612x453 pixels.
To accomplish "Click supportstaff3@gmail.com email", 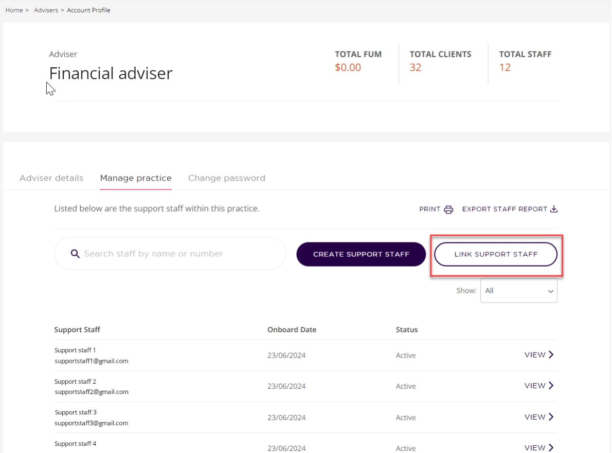I will click(x=92, y=423).
